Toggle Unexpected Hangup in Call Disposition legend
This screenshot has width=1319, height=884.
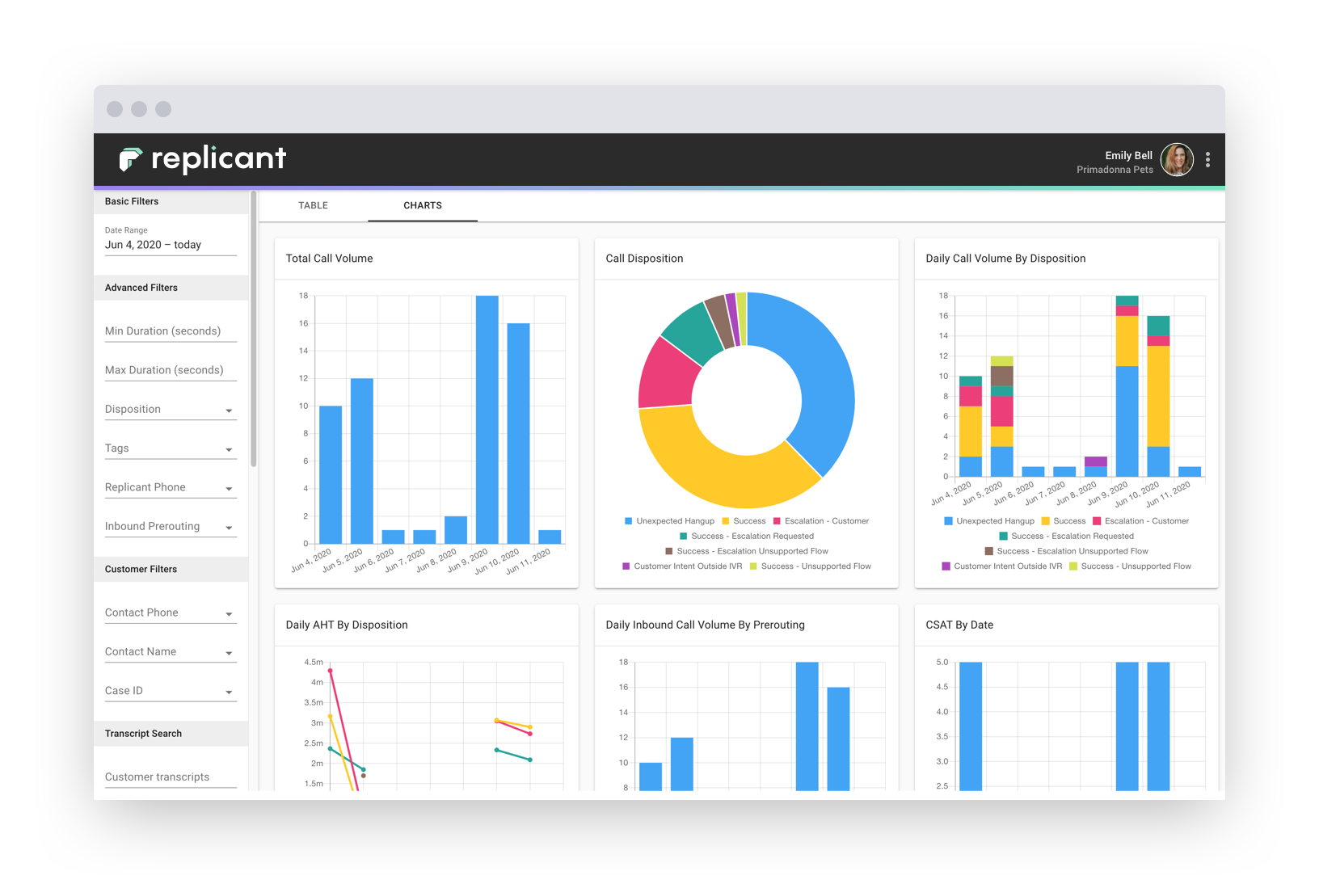point(669,520)
